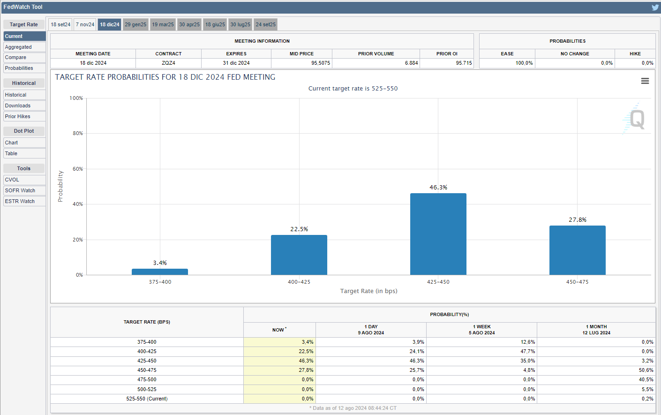The width and height of the screenshot is (661, 415).
Task: Click the Q watermark logo on chart
Action: (635, 119)
